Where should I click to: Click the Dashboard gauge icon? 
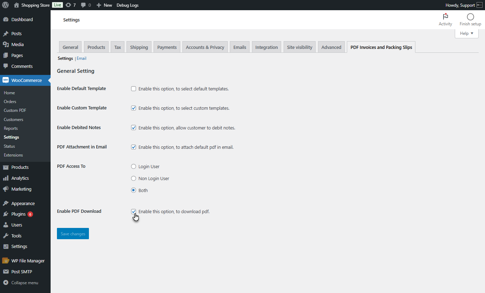click(6, 19)
